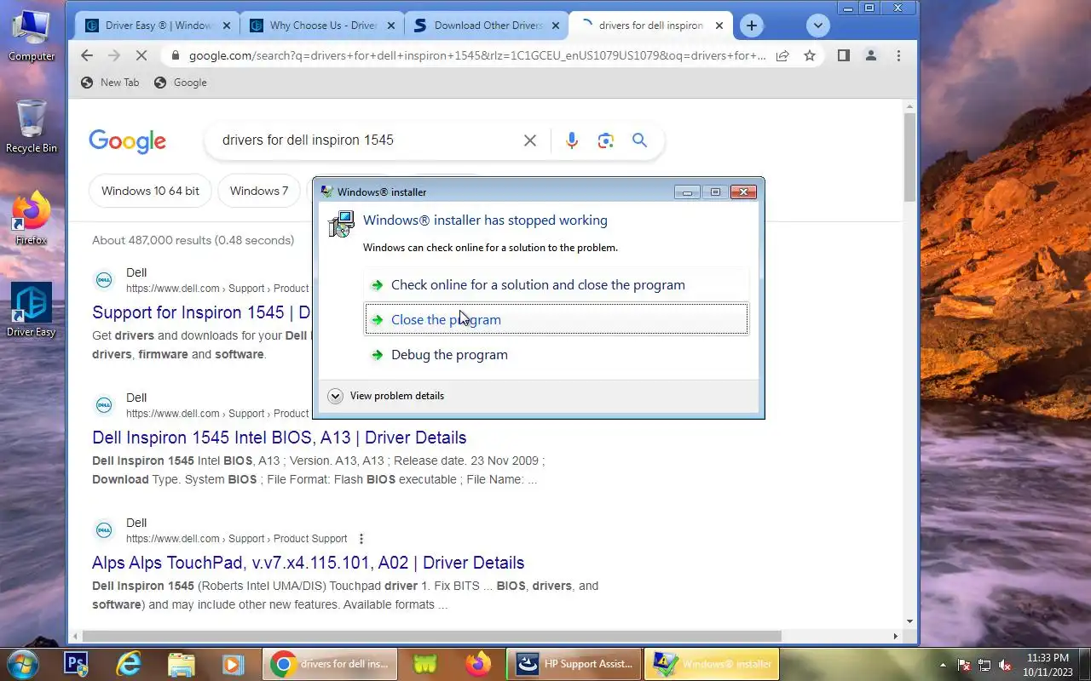Open more options for the Alps TouchPad result
Screen dimensions: 1091x681
pyautogui.click(x=361, y=539)
